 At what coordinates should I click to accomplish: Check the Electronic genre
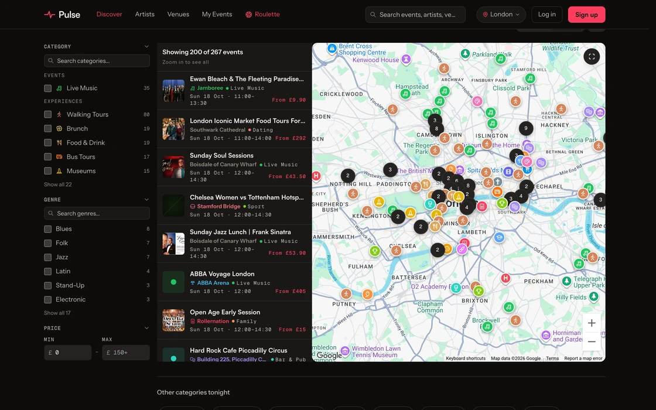pyautogui.click(x=47, y=299)
